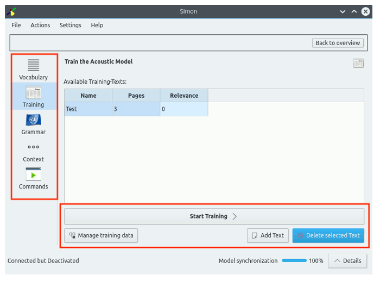Open the Commands sidebar section
The width and height of the screenshot is (380, 282).
(x=34, y=178)
